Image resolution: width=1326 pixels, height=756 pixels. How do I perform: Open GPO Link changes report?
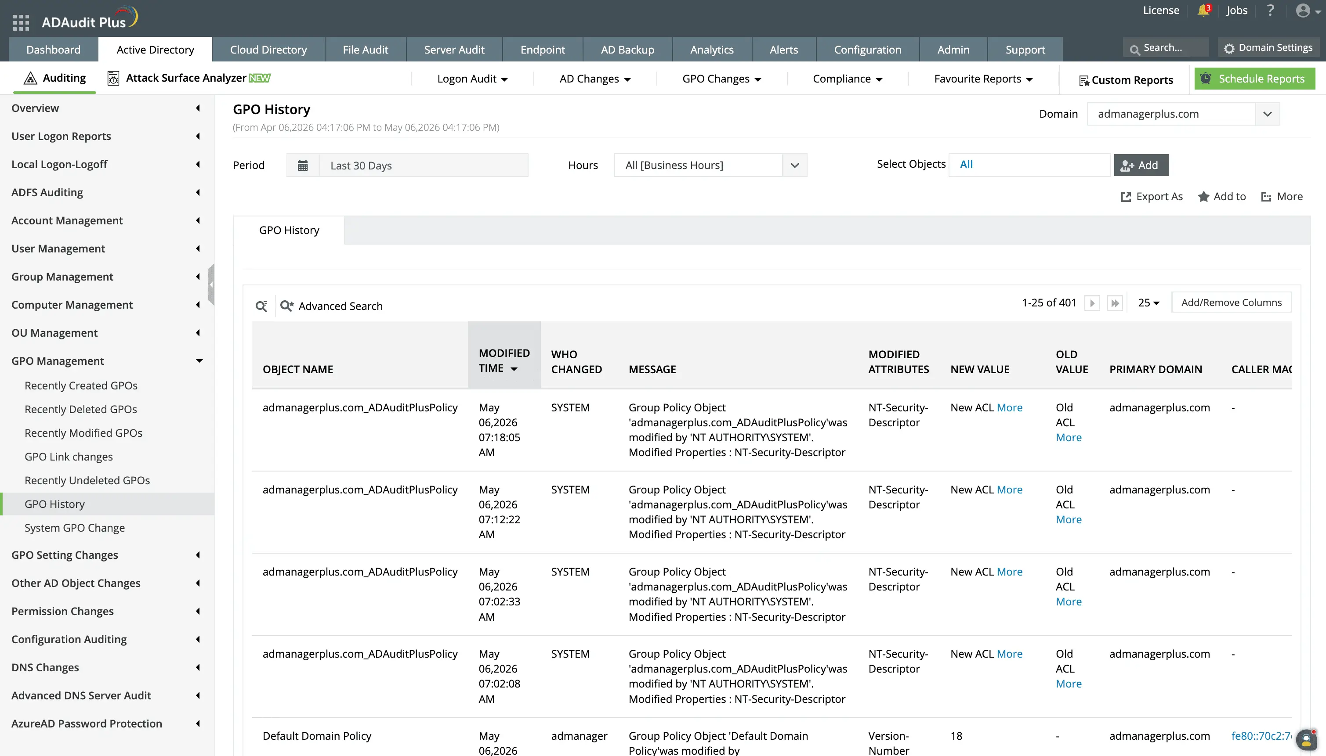pos(69,457)
